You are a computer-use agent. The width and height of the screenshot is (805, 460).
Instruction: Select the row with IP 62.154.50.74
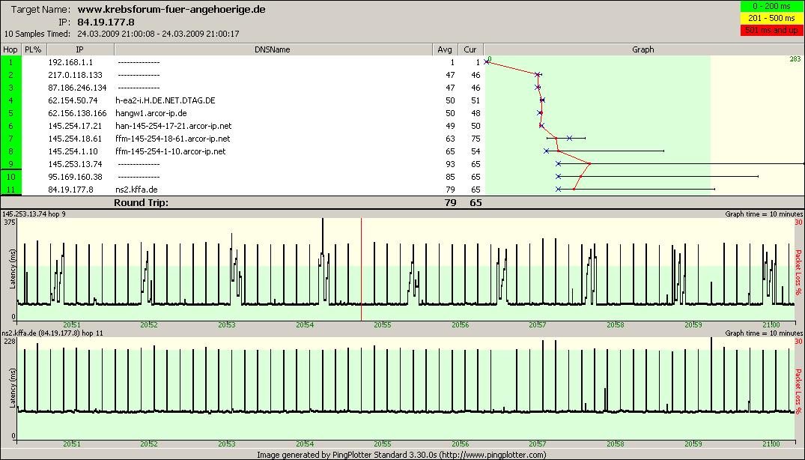coord(73,100)
